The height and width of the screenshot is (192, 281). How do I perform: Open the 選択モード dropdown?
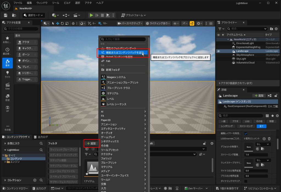tap(34, 15)
